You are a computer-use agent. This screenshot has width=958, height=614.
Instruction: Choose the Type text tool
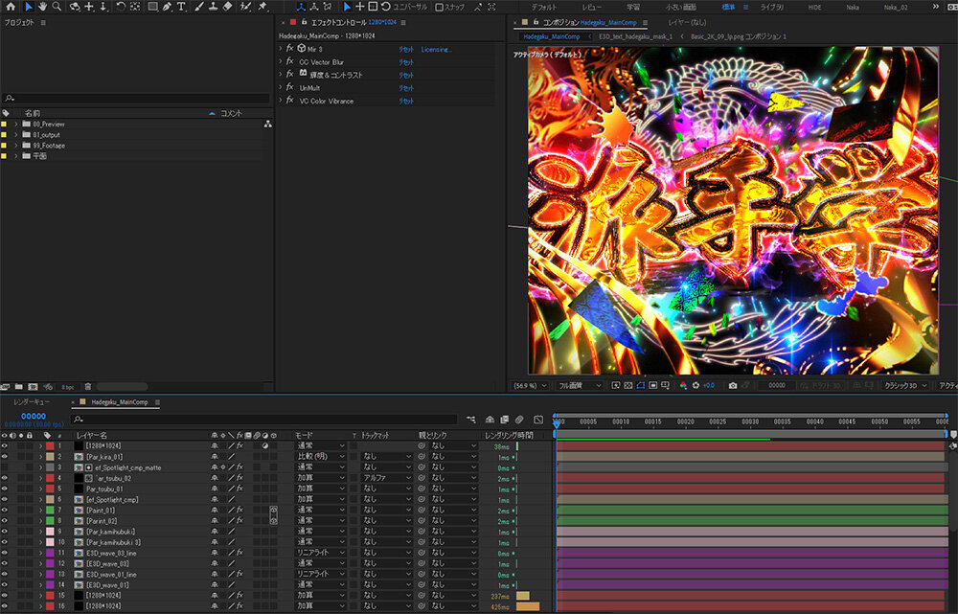182,7
